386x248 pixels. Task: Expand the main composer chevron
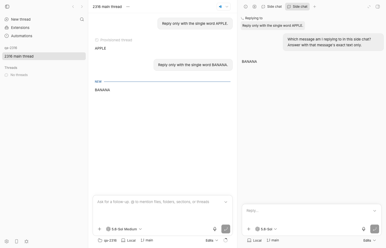click(x=226, y=202)
